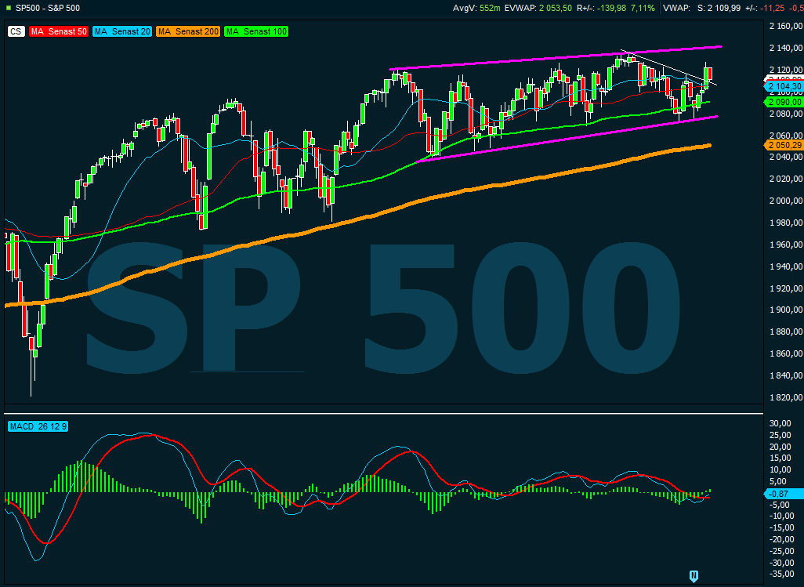This screenshot has width=804, height=587.
Task: Click the EVWAP value 2 053,50
Action: [x=556, y=8]
